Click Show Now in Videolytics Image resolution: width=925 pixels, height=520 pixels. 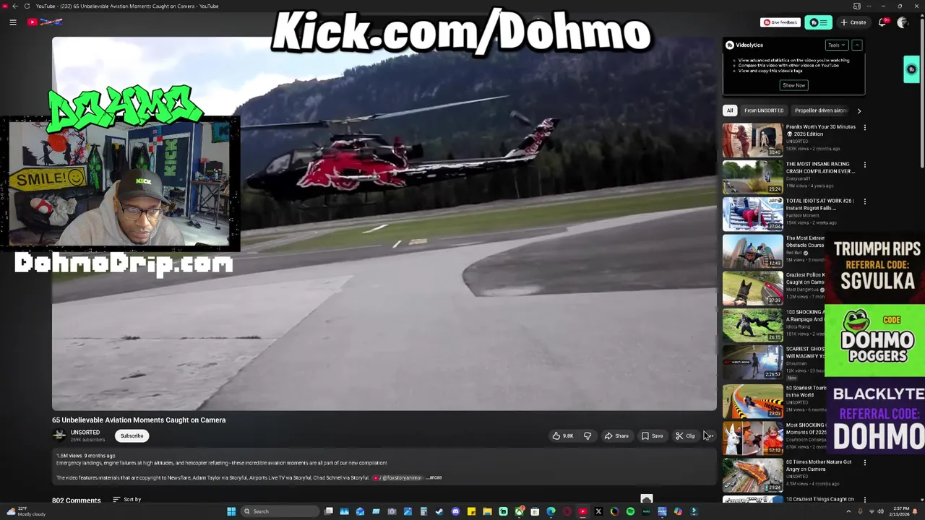[x=793, y=85]
